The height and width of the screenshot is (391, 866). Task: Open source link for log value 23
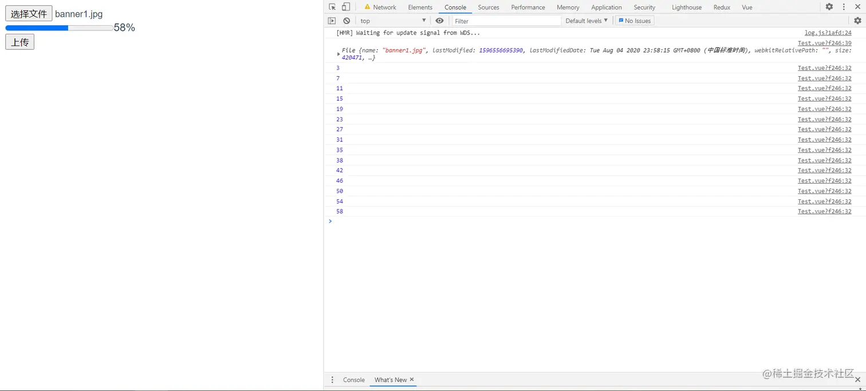pos(824,119)
